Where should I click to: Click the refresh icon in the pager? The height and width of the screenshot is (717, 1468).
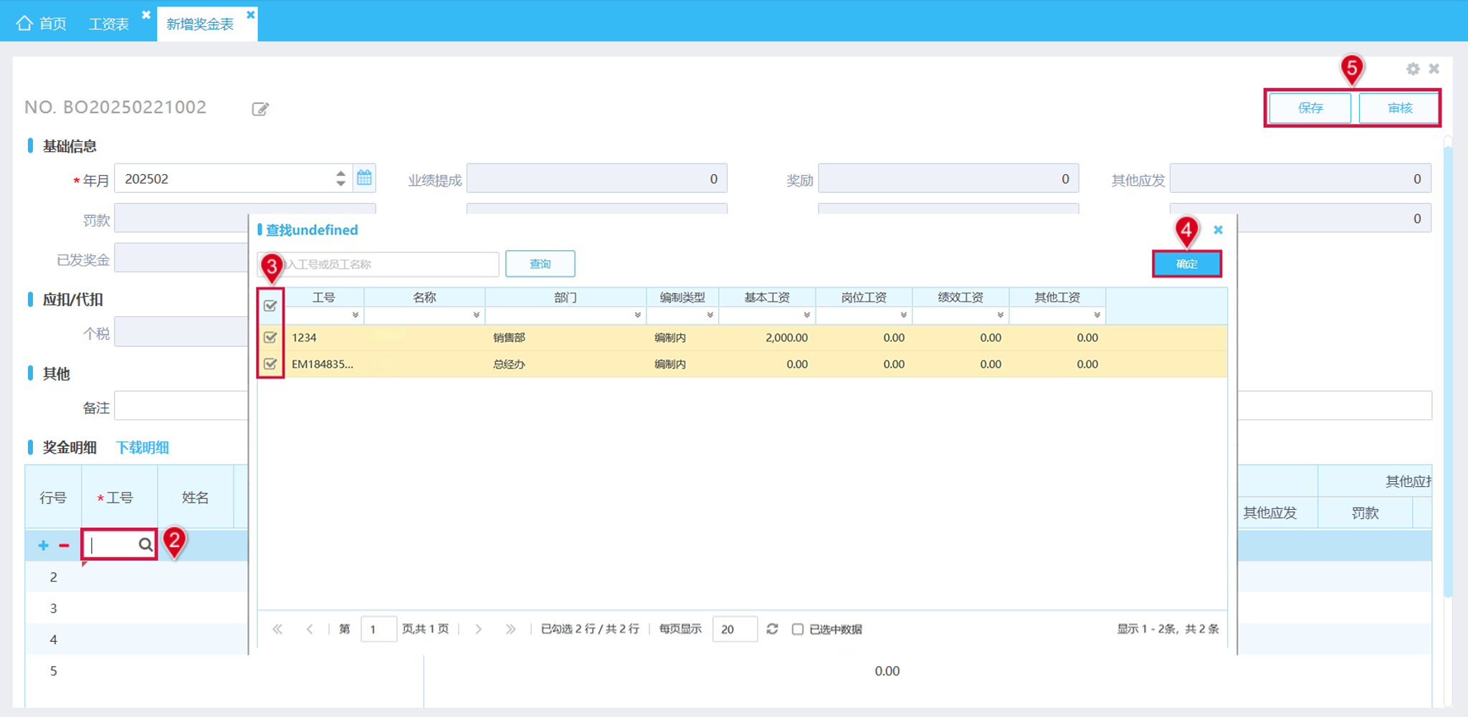click(x=772, y=629)
